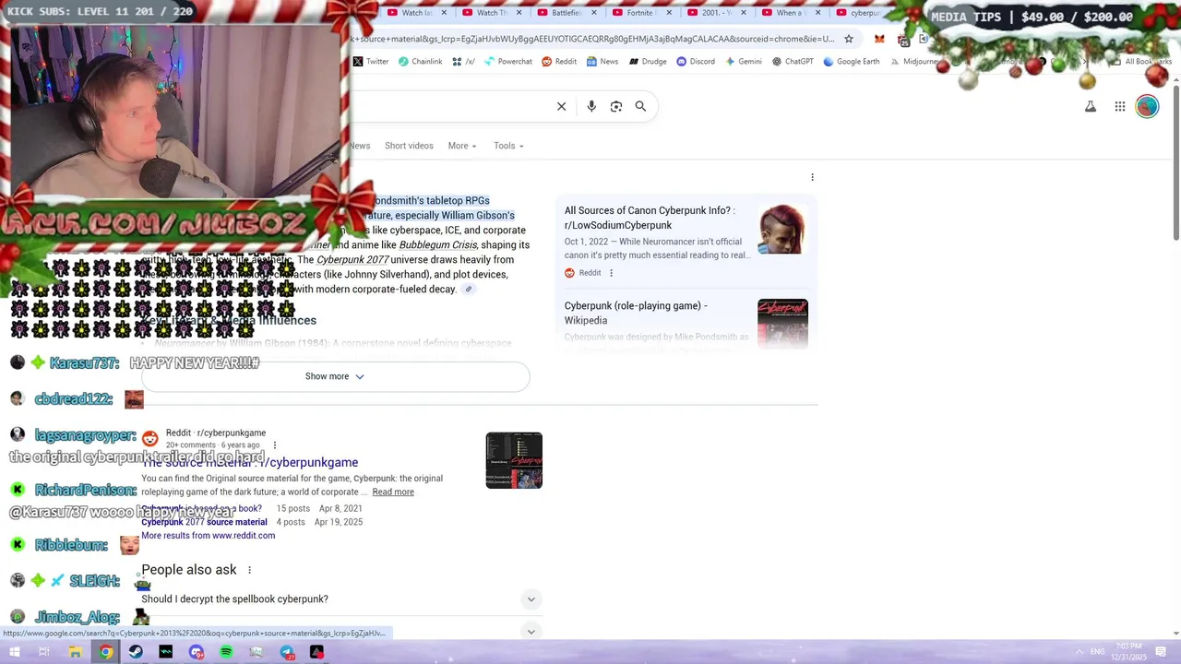The image size is (1181, 664).
Task: Open File Explorer from the taskbar
Action: point(75,652)
